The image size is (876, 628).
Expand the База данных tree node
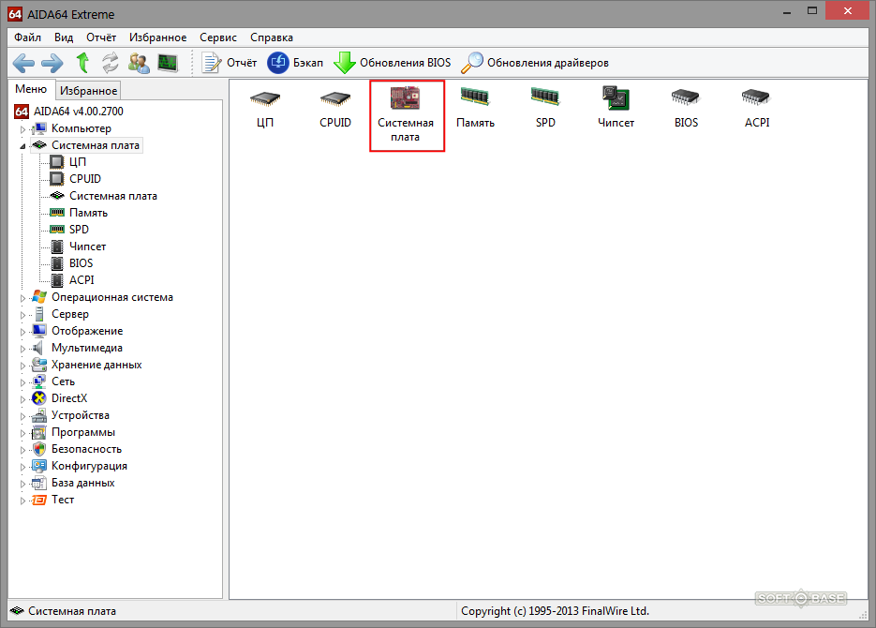point(22,484)
